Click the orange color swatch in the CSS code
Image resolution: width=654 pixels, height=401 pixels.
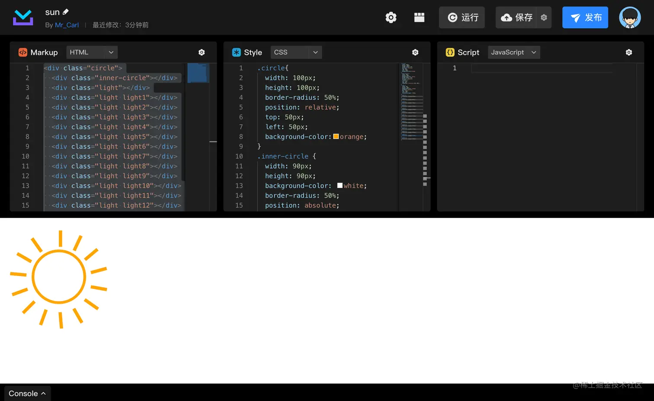(x=336, y=136)
